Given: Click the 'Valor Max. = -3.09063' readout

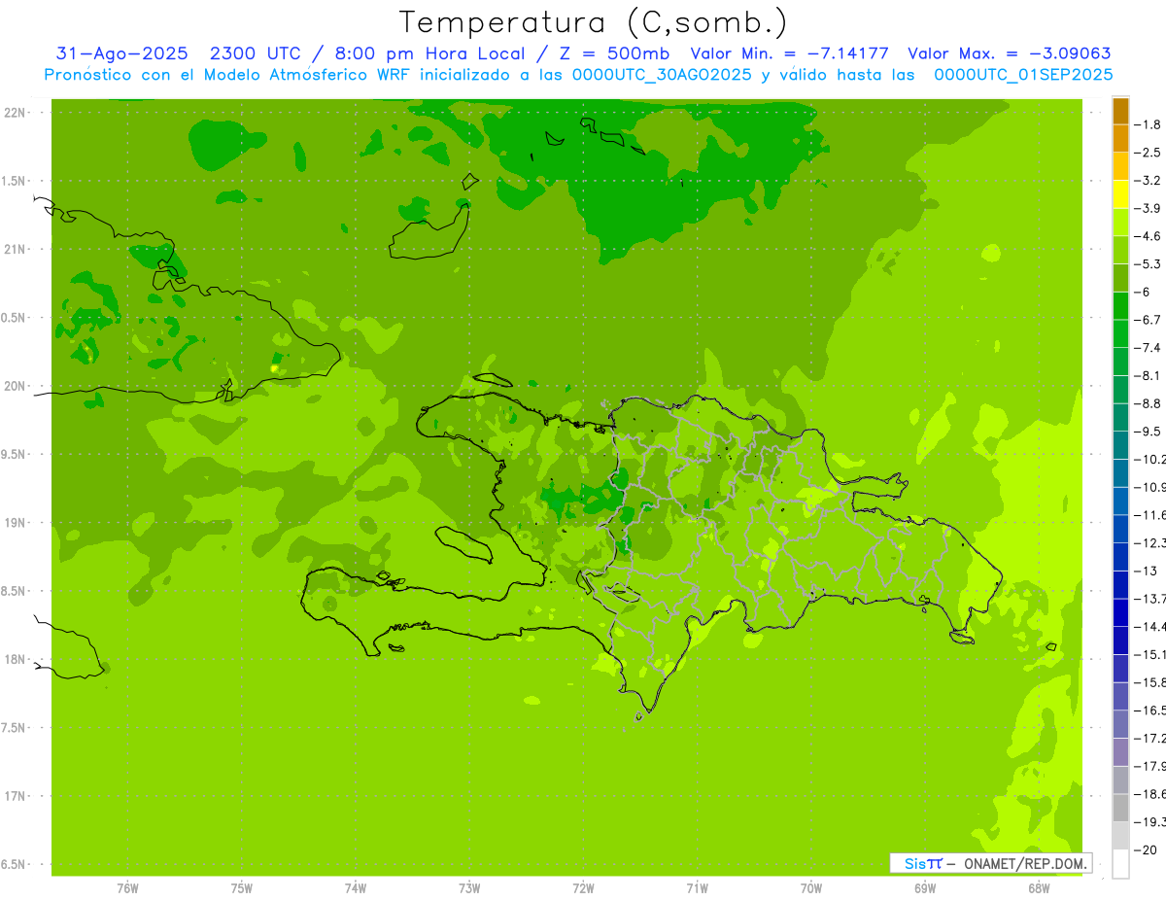Looking at the screenshot, I should pos(1010,53).
